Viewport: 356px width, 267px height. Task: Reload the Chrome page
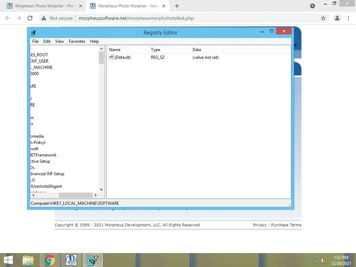(x=30, y=18)
